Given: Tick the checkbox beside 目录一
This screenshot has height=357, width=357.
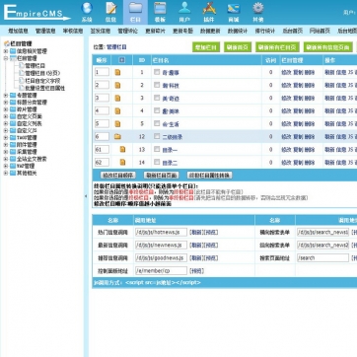Looking at the screenshot, I should pos(157,149).
